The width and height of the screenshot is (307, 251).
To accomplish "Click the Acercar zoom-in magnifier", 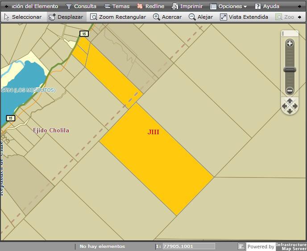I will click(167, 17).
